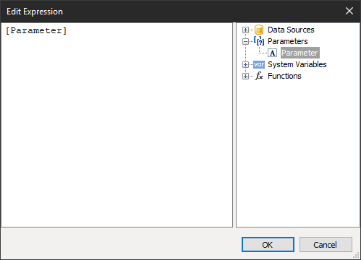Expand the System Variables node
The height and width of the screenshot is (260, 361).
245,64
